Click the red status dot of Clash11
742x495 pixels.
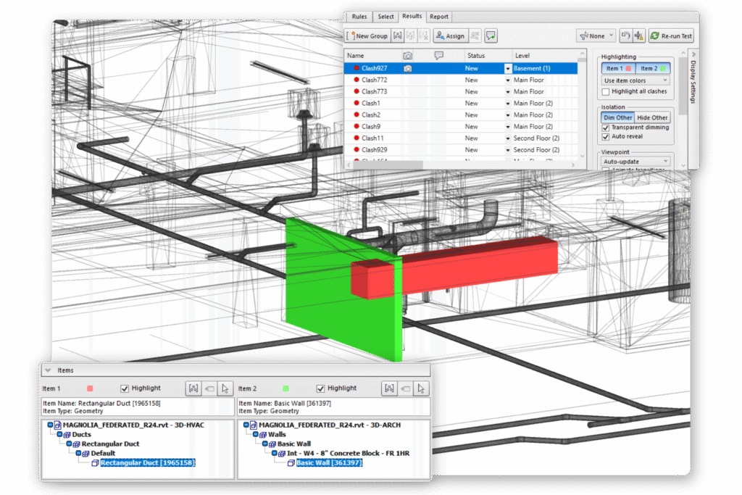[357, 138]
